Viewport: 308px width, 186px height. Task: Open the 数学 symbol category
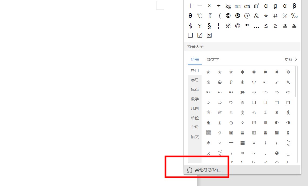pos(195,99)
